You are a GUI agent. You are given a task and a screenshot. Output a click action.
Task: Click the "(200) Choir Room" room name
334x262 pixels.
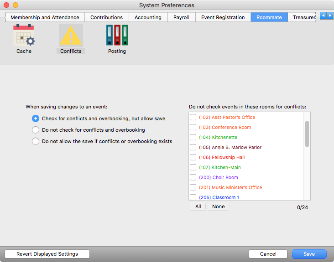[219, 177]
